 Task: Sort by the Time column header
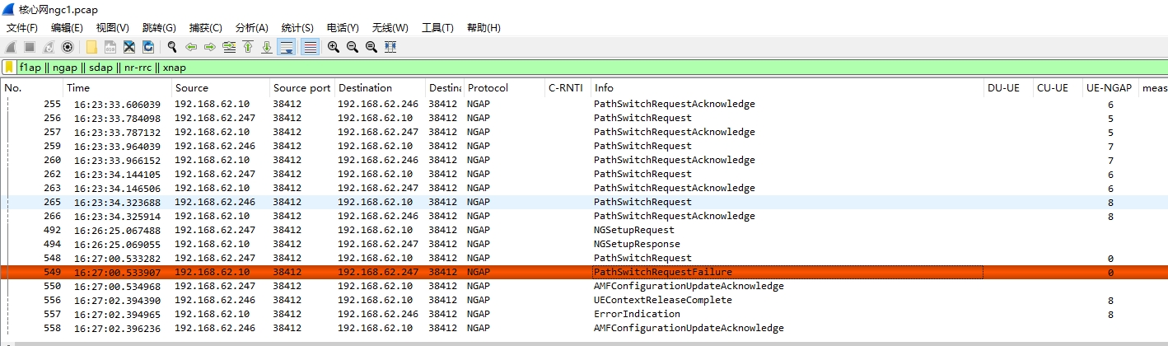118,88
